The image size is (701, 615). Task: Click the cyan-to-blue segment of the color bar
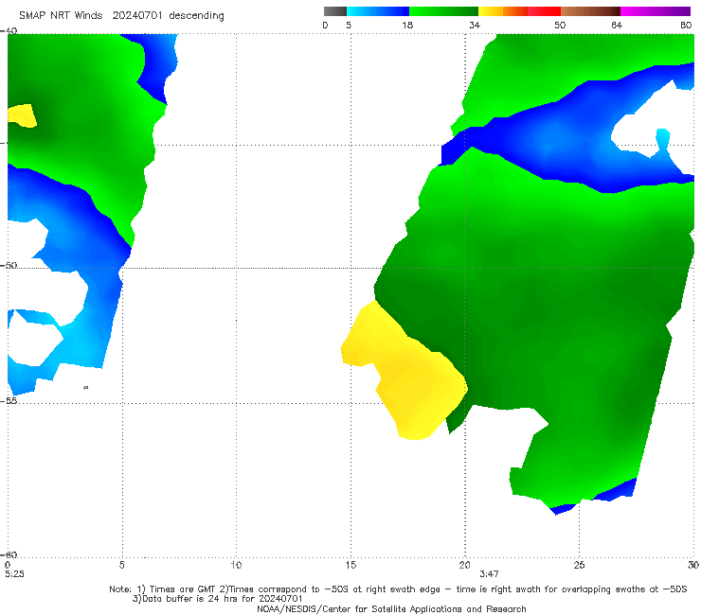(378, 11)
